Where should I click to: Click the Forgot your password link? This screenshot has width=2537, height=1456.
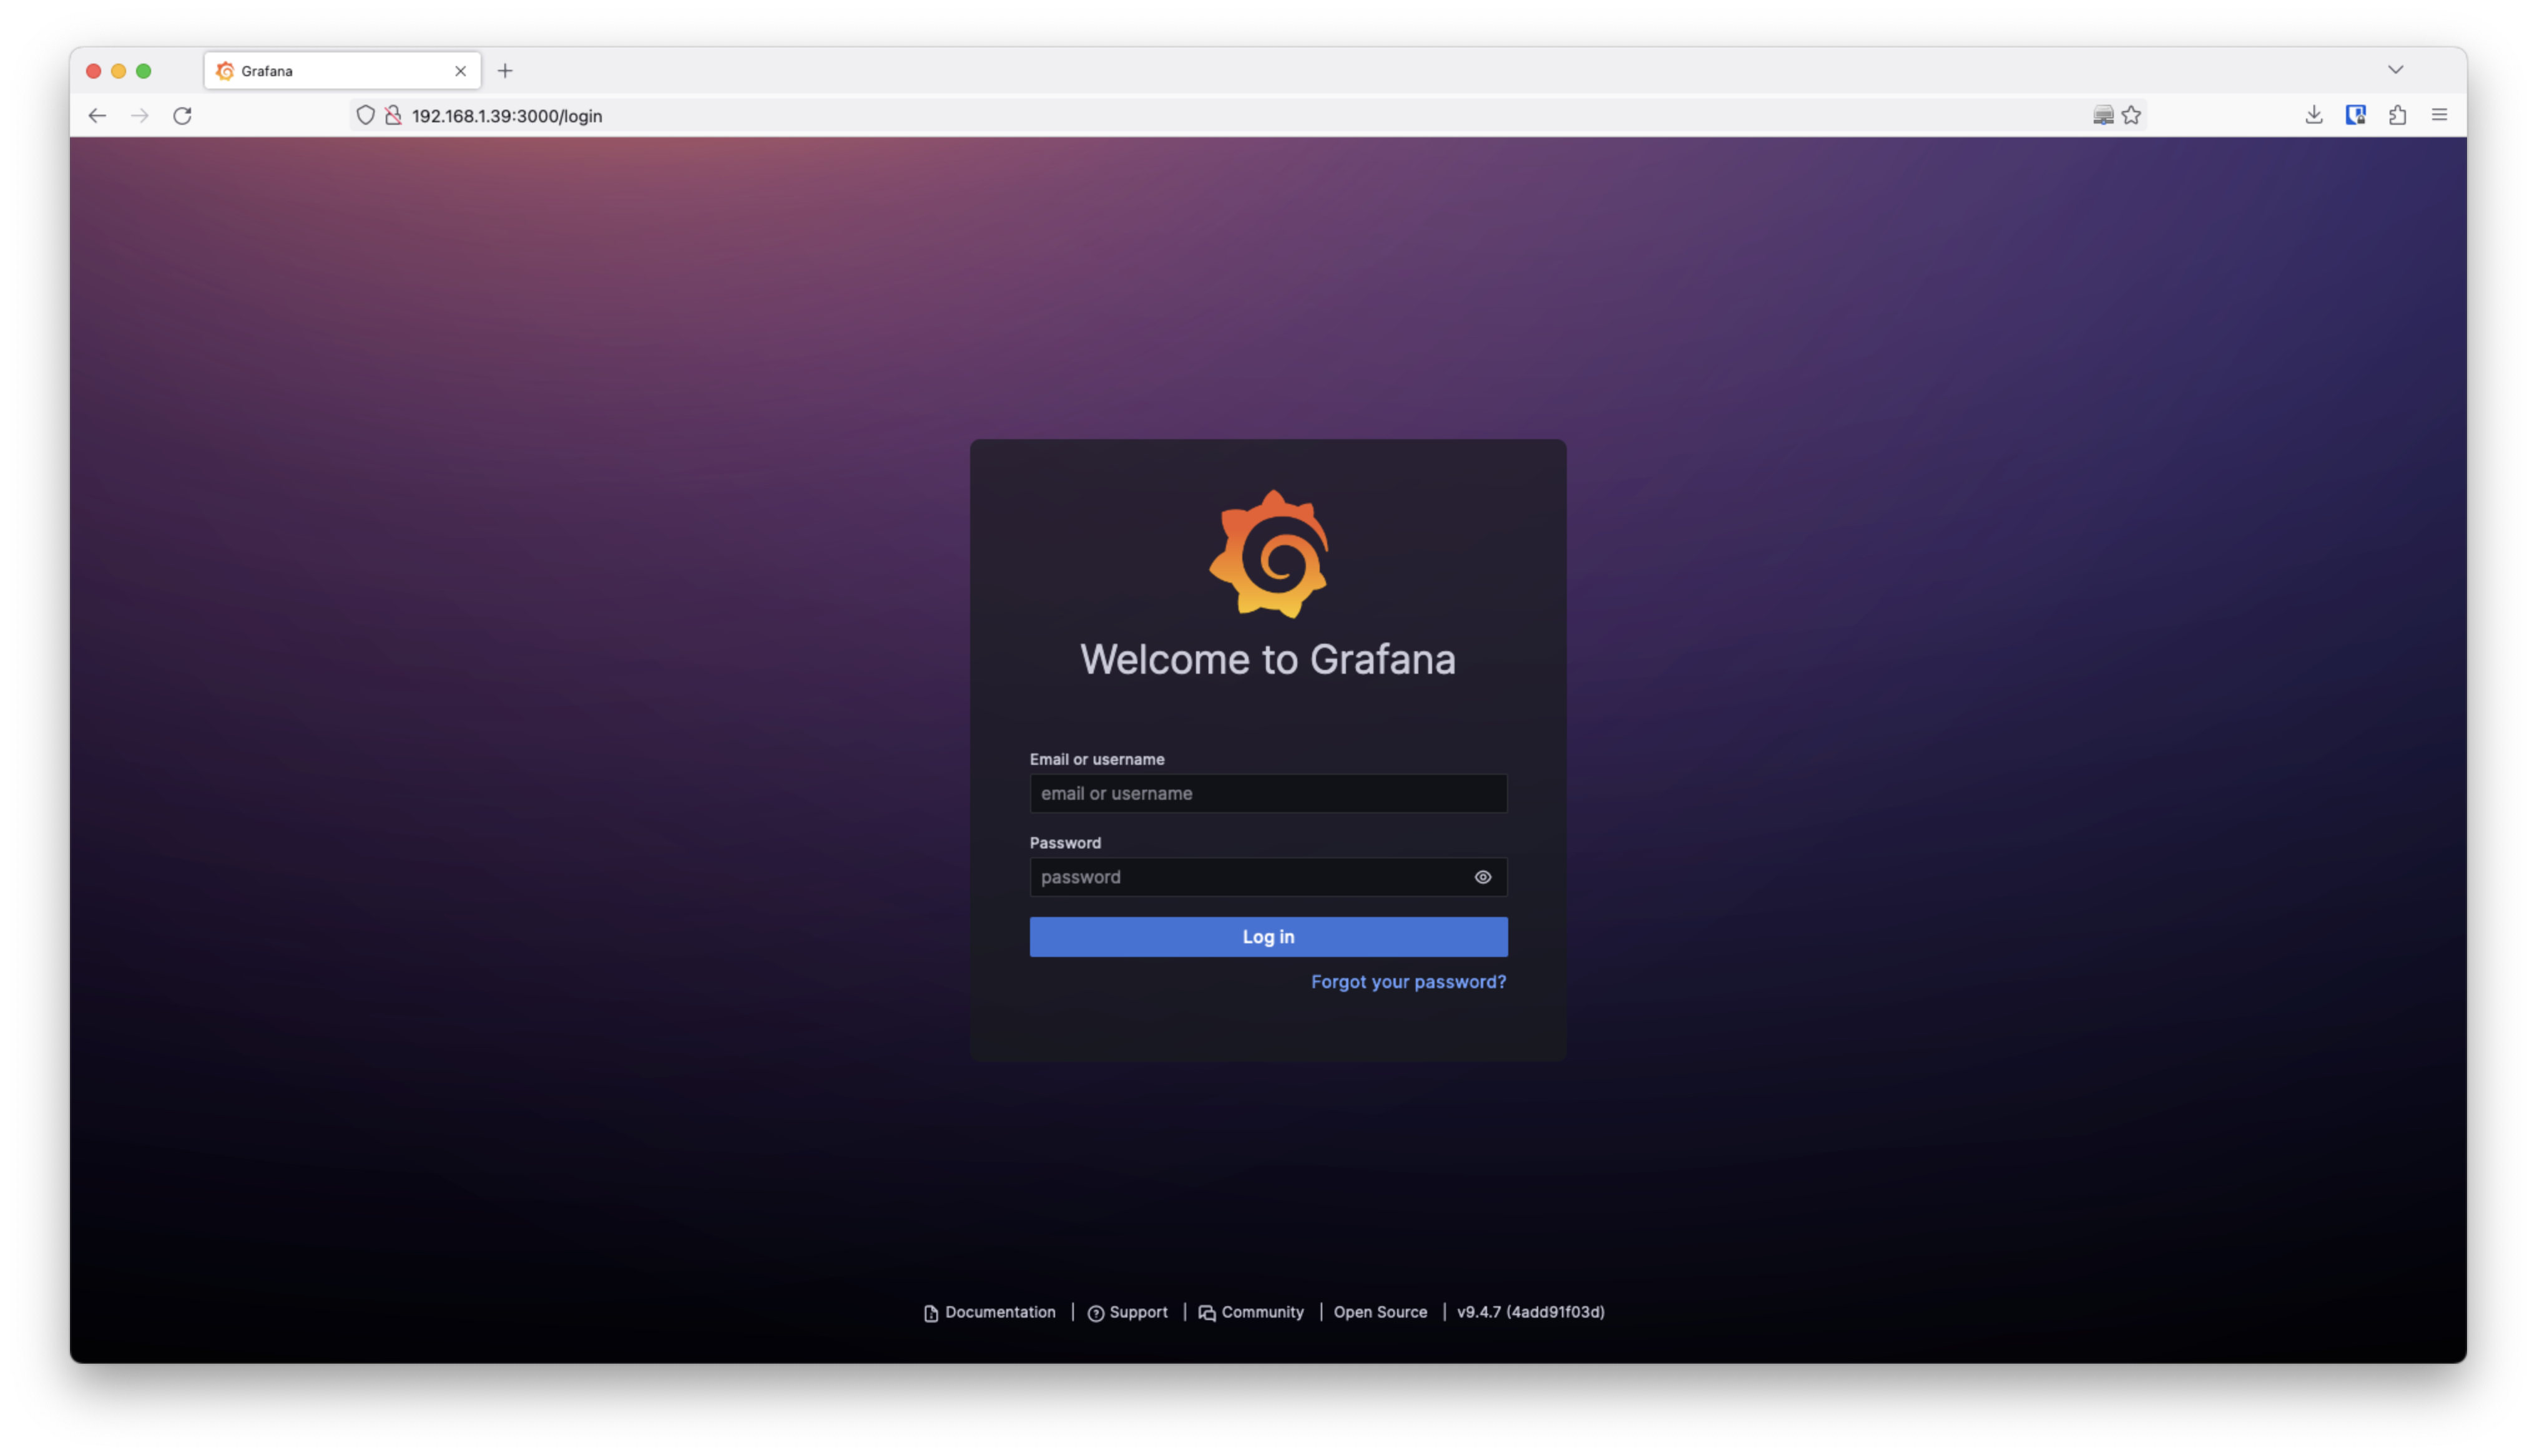click(1408, 981)
